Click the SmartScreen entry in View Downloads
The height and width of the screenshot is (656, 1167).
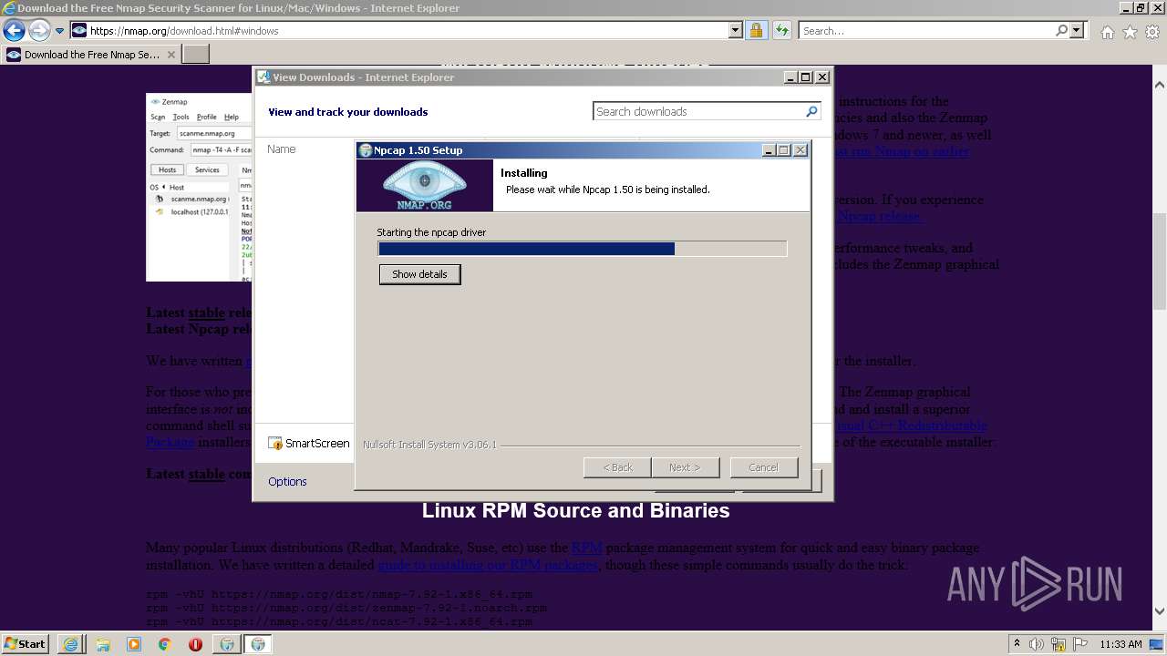[x=309, y=443]
